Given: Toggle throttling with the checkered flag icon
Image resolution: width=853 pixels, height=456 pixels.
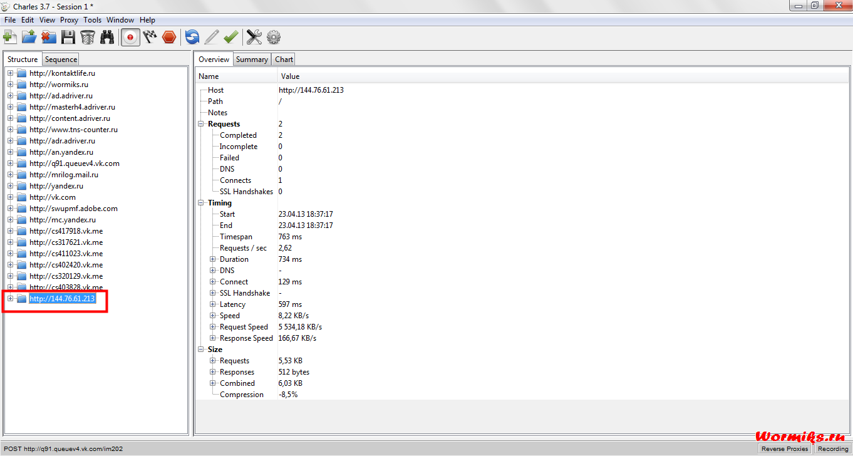Looking at the screenshot, I should click(150, 37).
